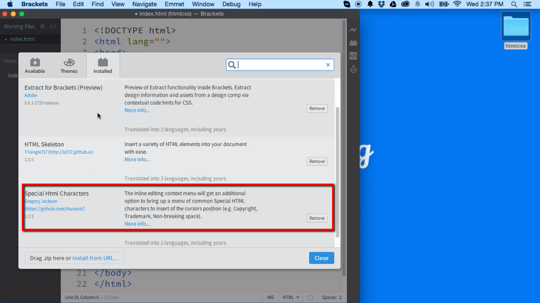Switch to the Themes tab
Viewport: 540px width, 303px height.
[69, 66]
